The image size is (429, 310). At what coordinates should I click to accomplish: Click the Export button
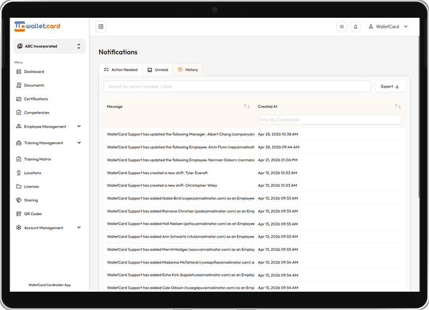point(390,87)
